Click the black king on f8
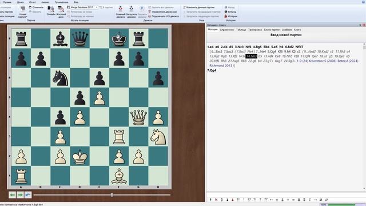The image size is (366, 206). 119,38
